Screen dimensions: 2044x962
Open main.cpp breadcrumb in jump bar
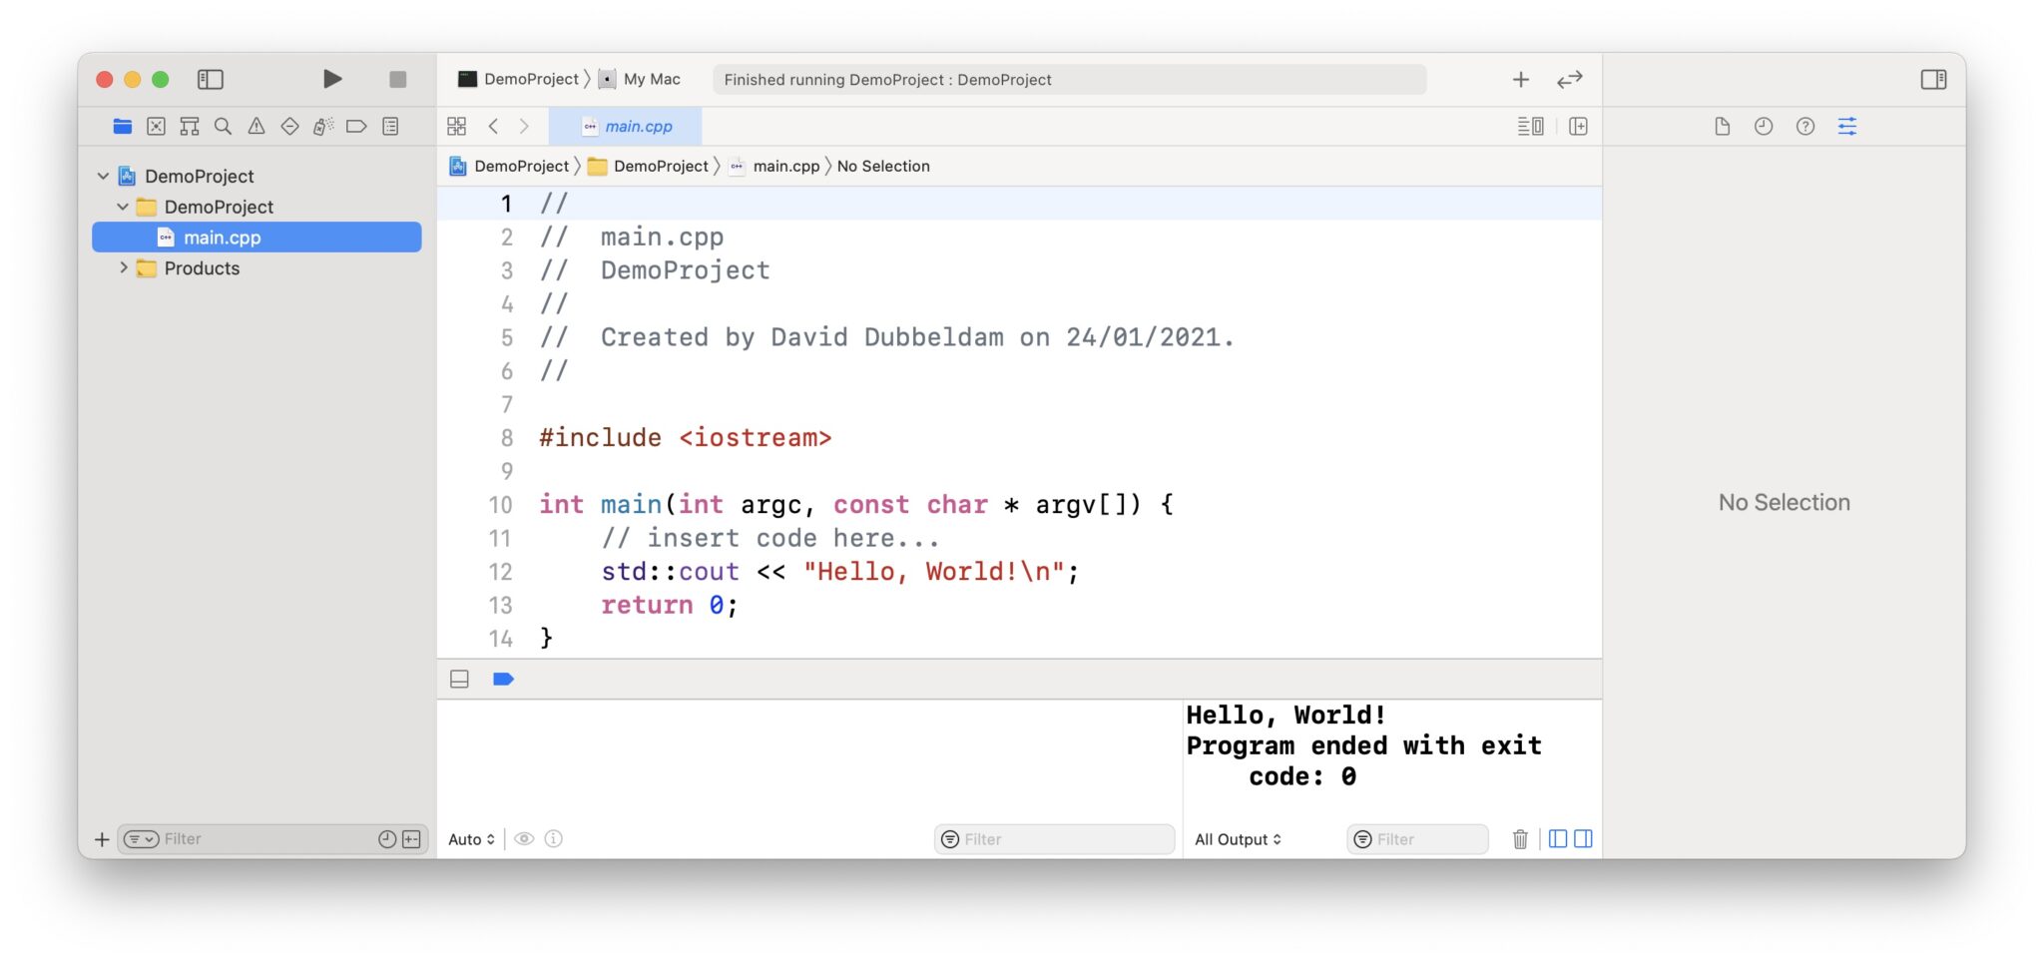point(784,166)
